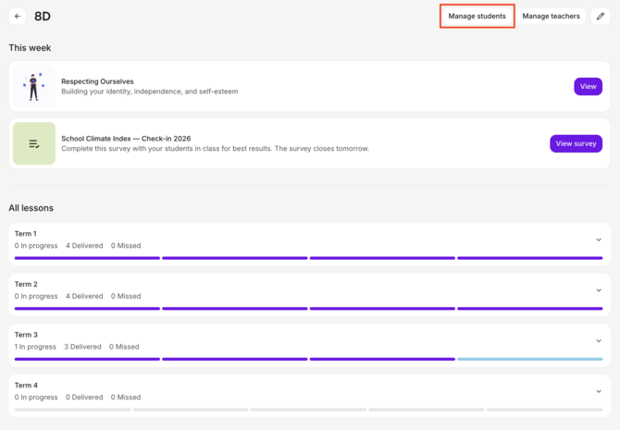
Task: Click Term 2's last purple progress segment
Action: click(x=530, y=309)
